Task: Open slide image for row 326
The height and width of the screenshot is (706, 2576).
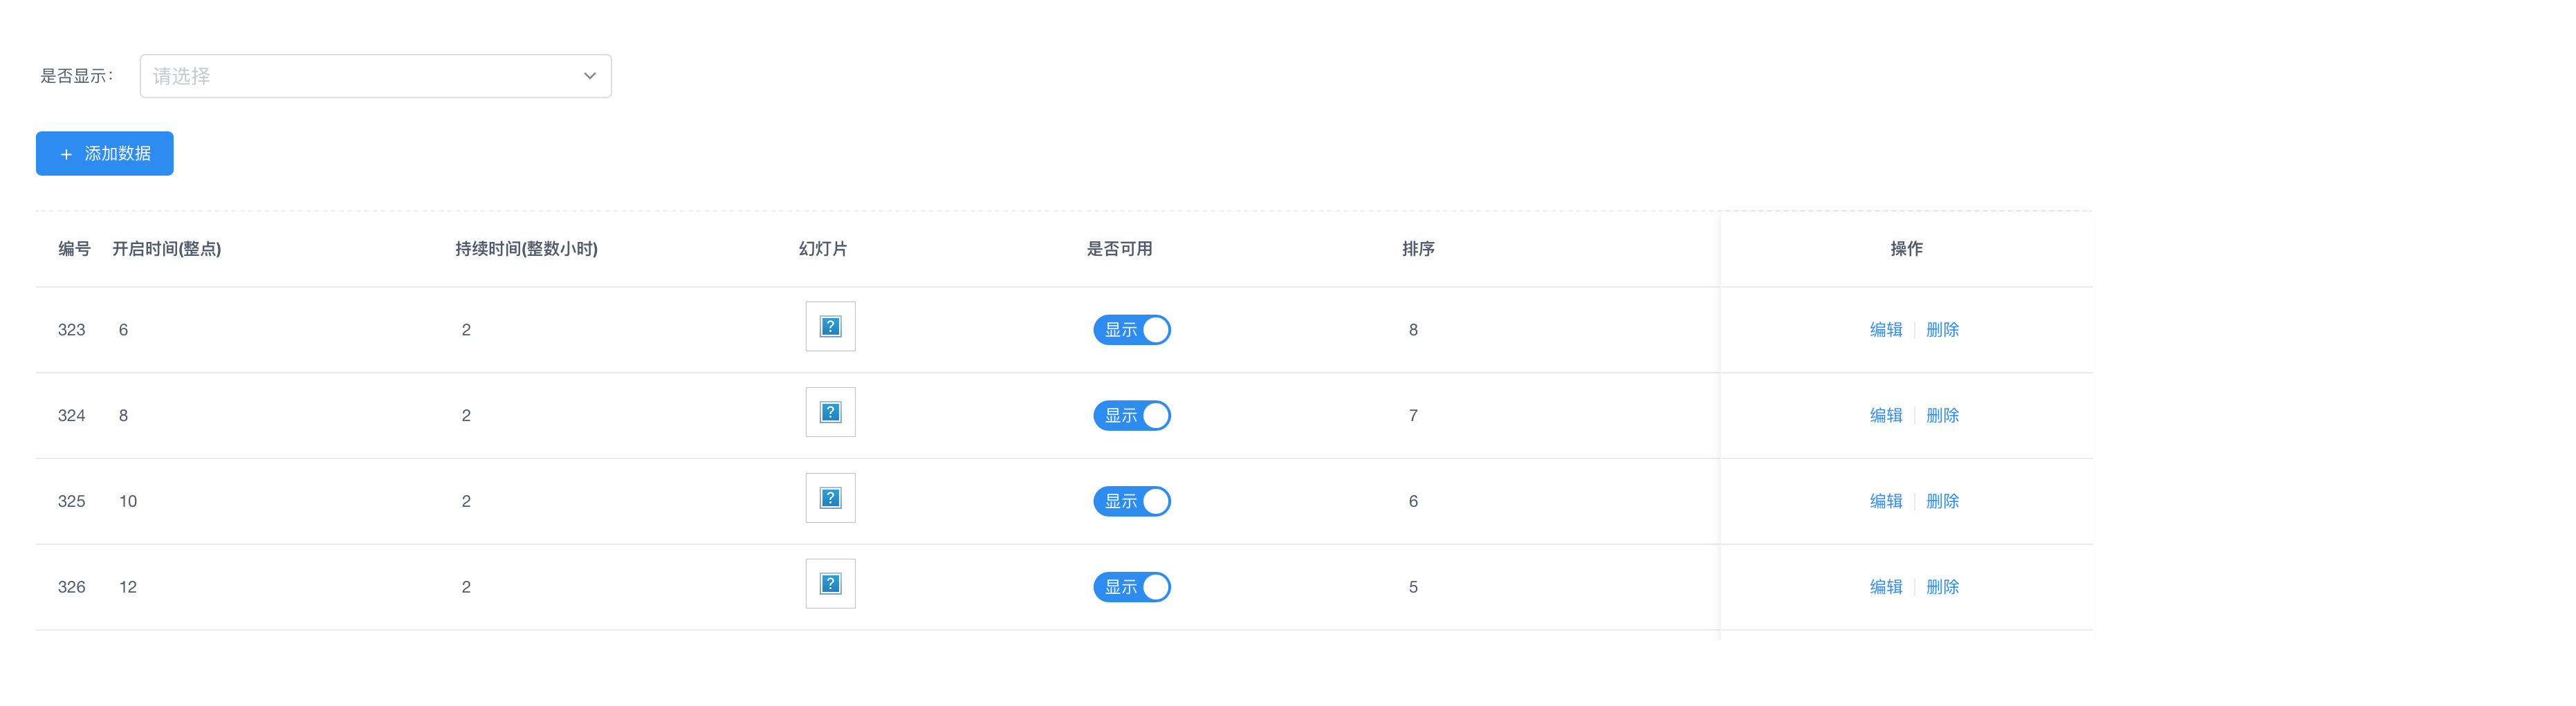Action: coord(830,584)
